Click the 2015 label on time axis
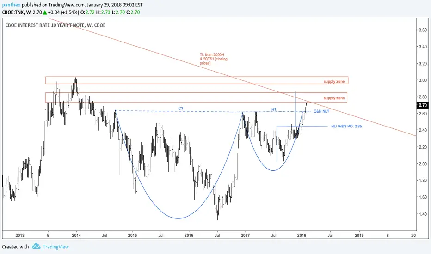The height and width of the screenshot is (254, 431). click(x=132, y=236)
